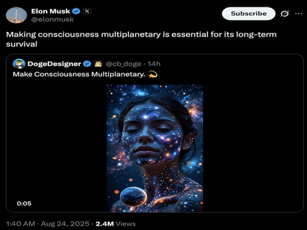Click the Doge affiliate badge next to DogeDesigner
307x230 pixels.
[x=97, y=64]
